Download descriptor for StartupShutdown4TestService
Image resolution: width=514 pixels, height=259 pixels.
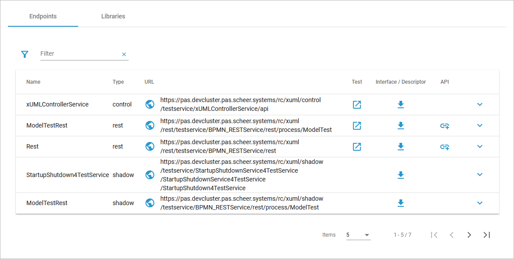(400, 175)
